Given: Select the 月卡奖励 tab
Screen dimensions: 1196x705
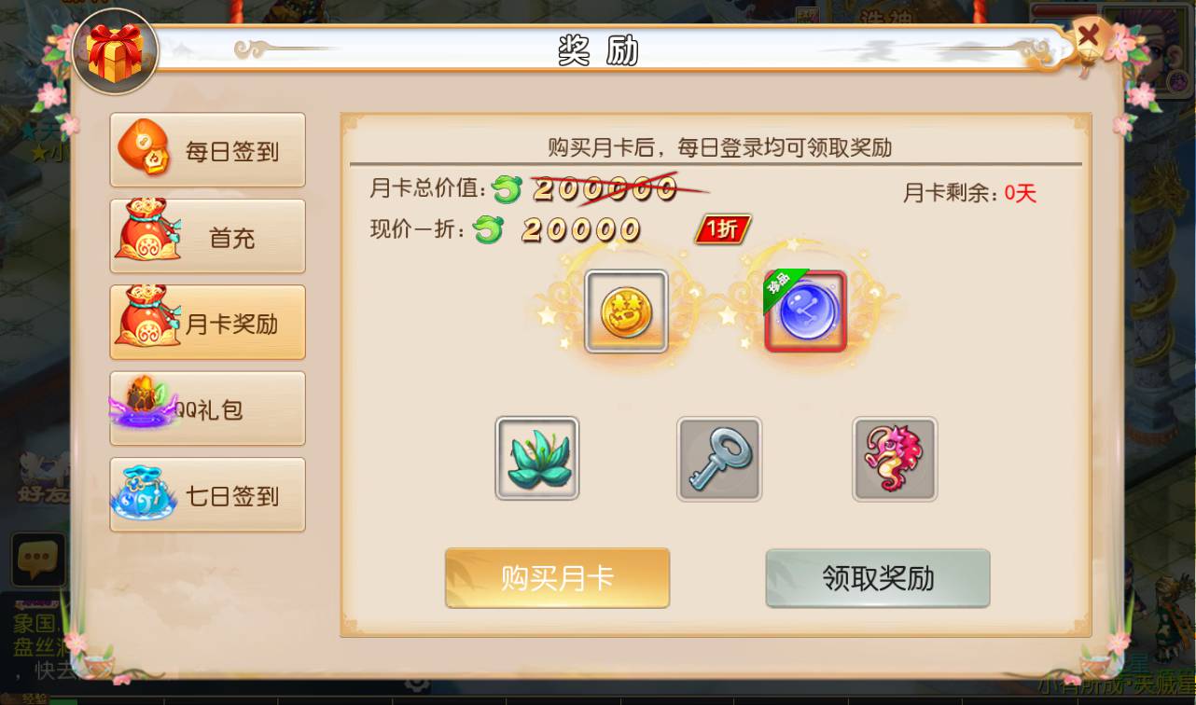Looking at the screenshot, I should pos(208,323).
